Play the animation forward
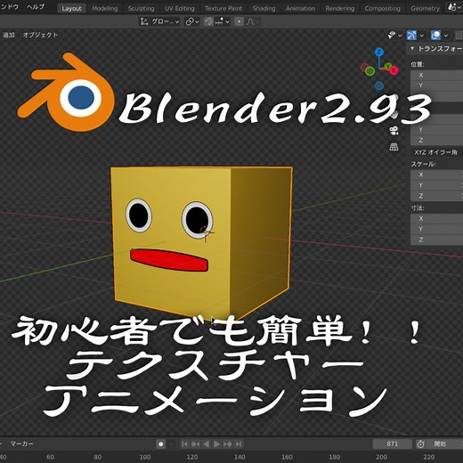Image resolution: width=463 pixels, height=463 pixels. pyautogui.click(x=216, y=444)
